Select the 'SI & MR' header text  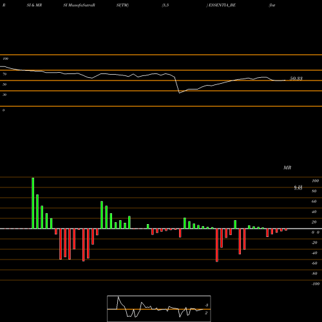(34, 5)
